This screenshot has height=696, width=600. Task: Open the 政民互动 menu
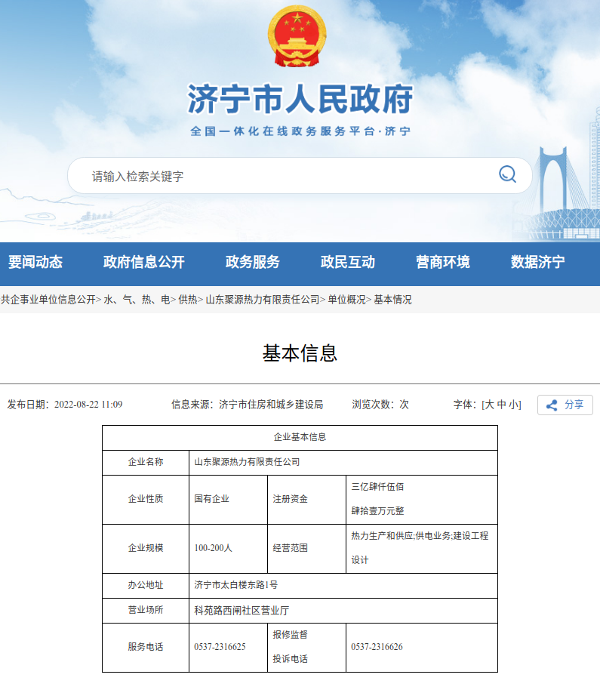347,262
